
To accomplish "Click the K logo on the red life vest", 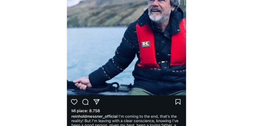I will click(146, 44).
